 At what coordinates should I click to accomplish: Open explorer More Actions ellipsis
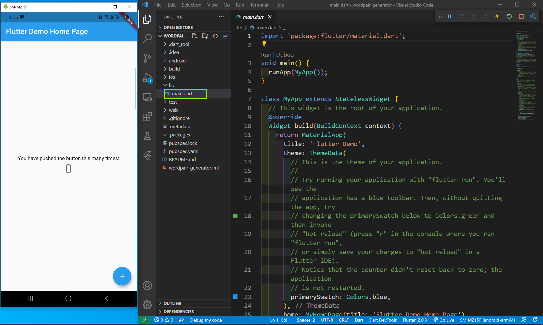click(x=221, y=17)
